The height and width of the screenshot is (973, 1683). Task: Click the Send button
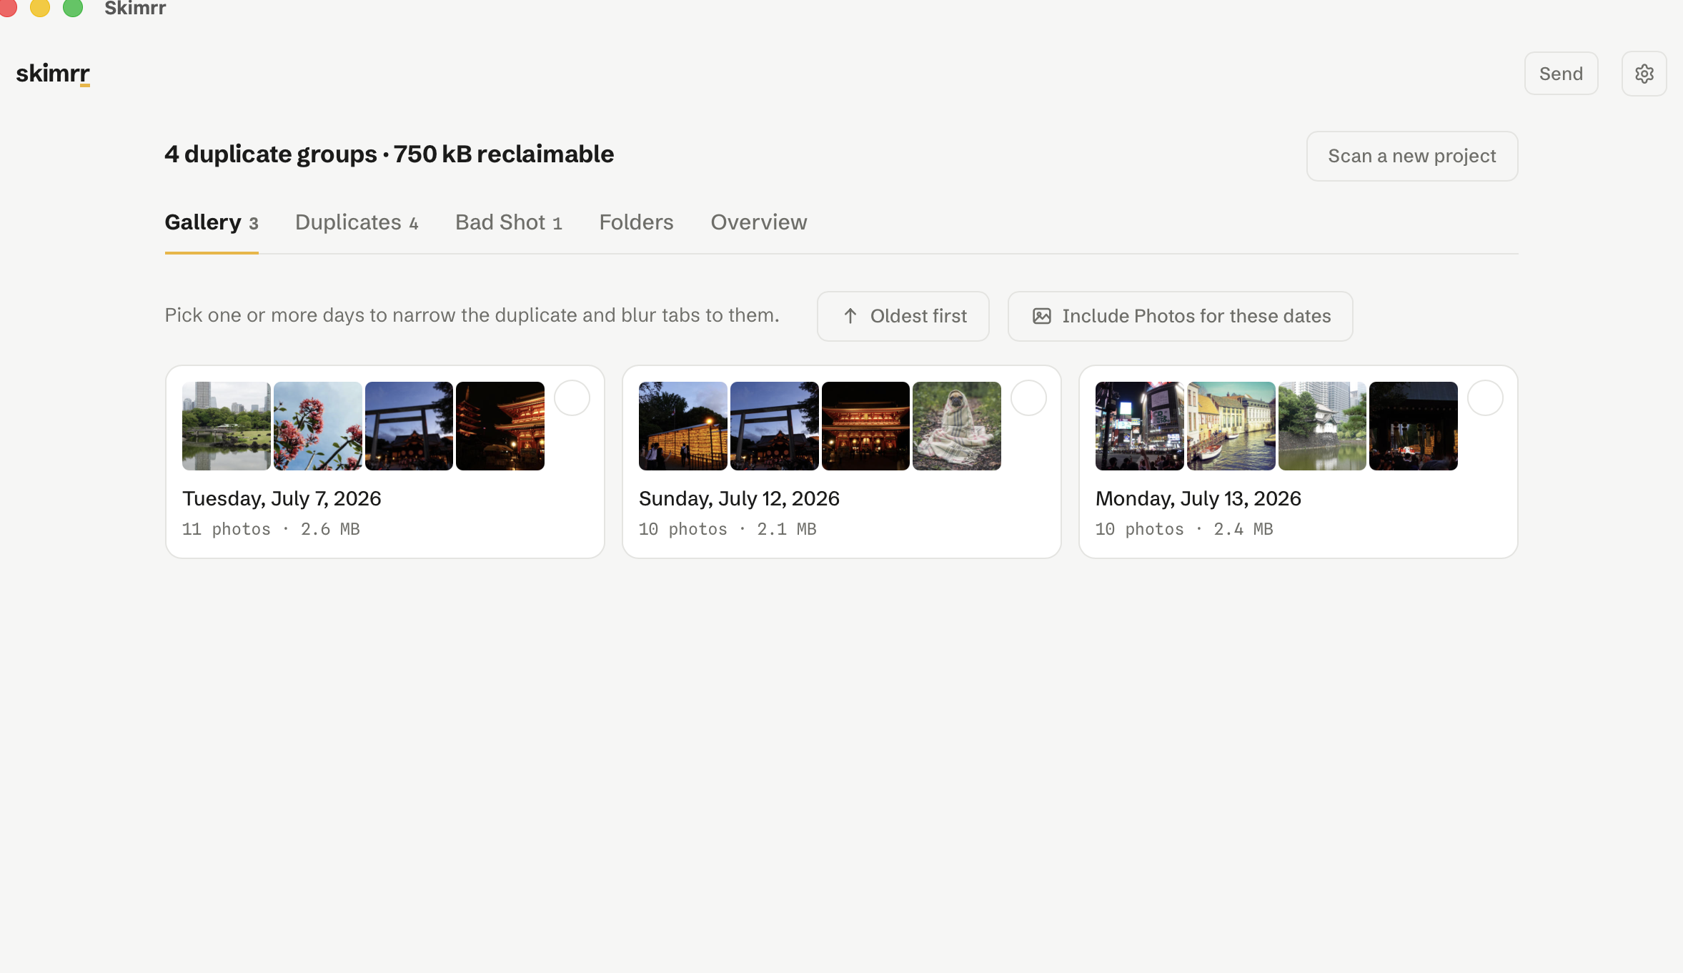pos(1561,74)
